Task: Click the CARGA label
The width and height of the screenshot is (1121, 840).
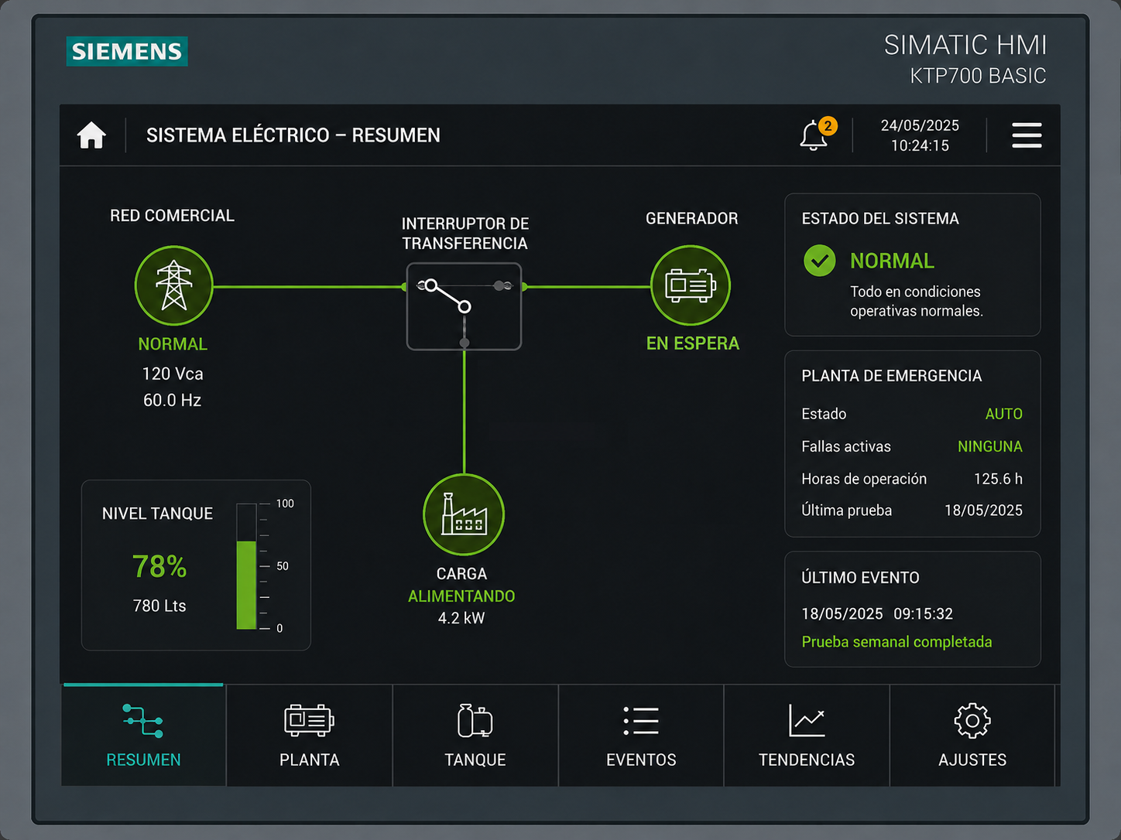Action: click(x=461, y=574)
